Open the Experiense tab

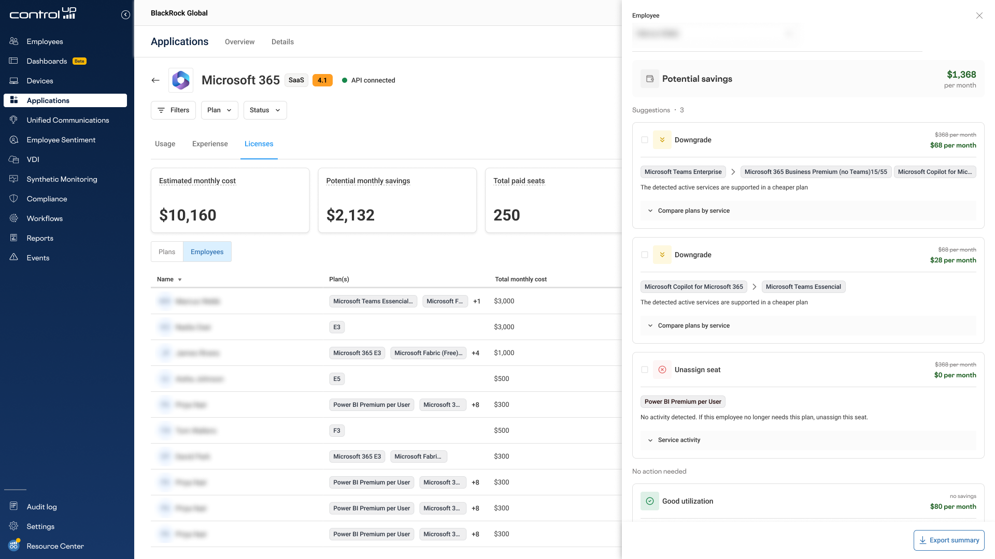210,144
